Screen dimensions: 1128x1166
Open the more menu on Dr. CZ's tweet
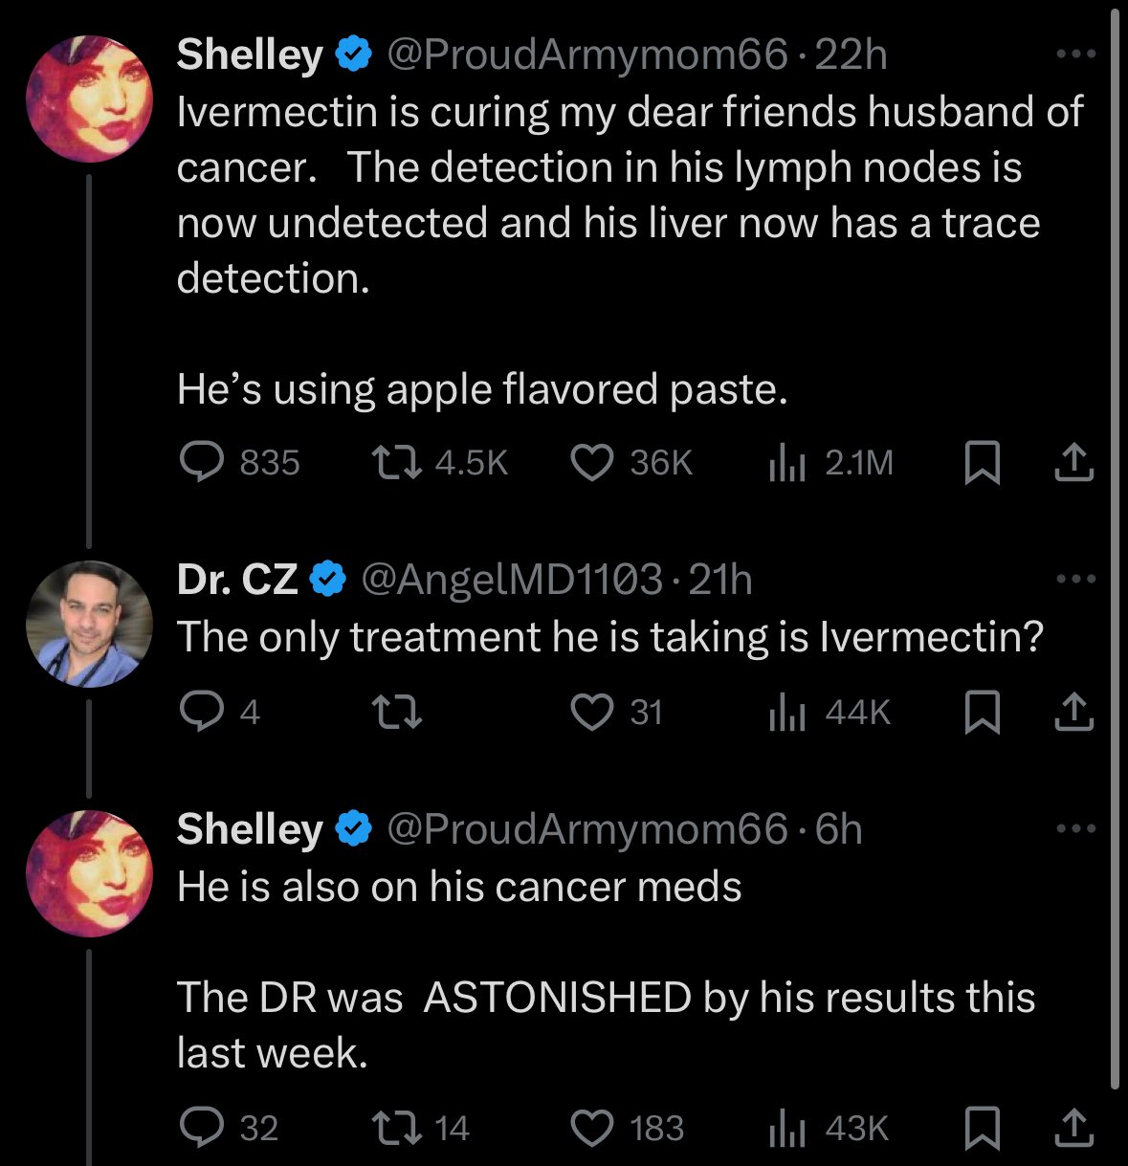pos(1076,579)
